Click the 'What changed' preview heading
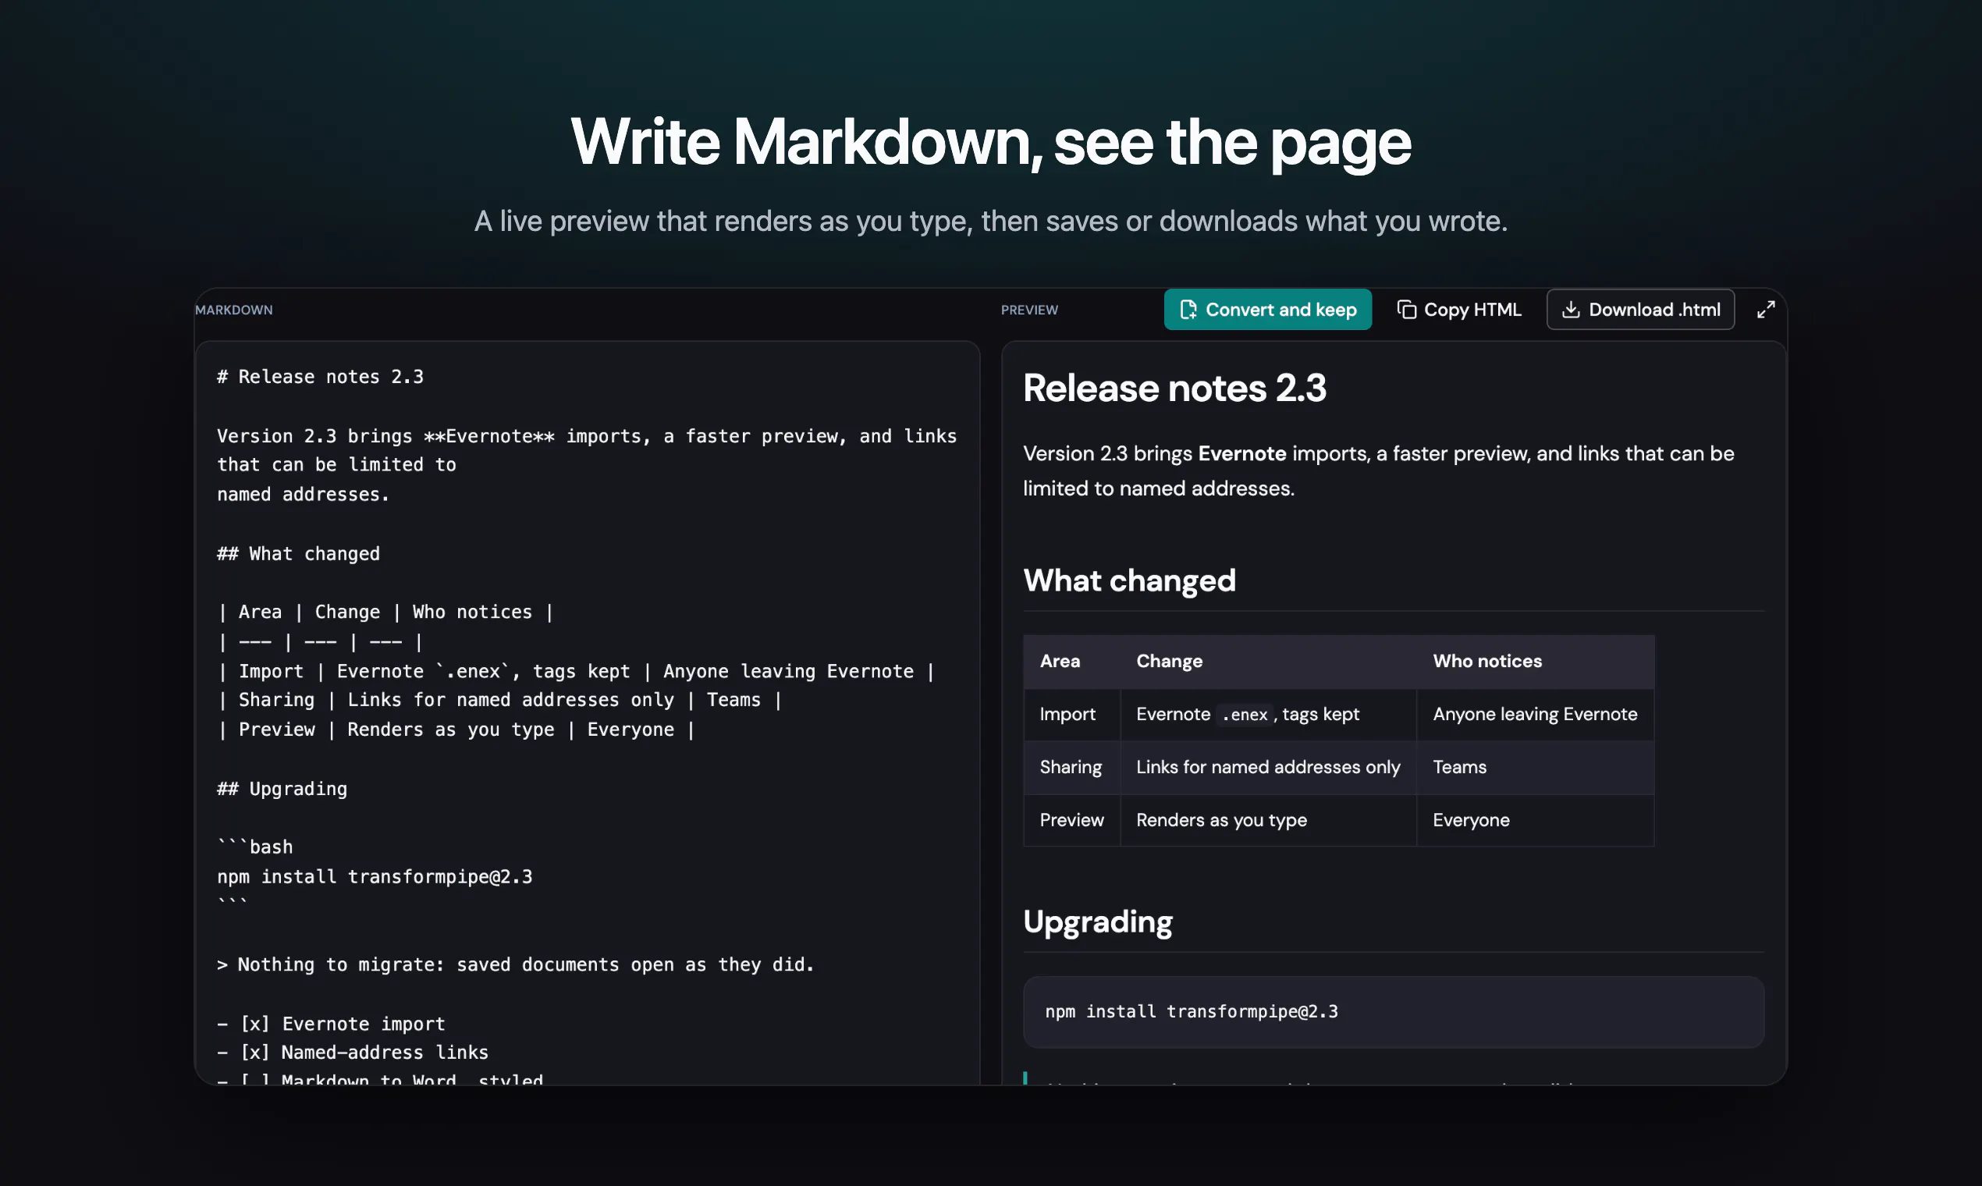This screenshot has width=1982, height=1186. (x=1129, y=581)
